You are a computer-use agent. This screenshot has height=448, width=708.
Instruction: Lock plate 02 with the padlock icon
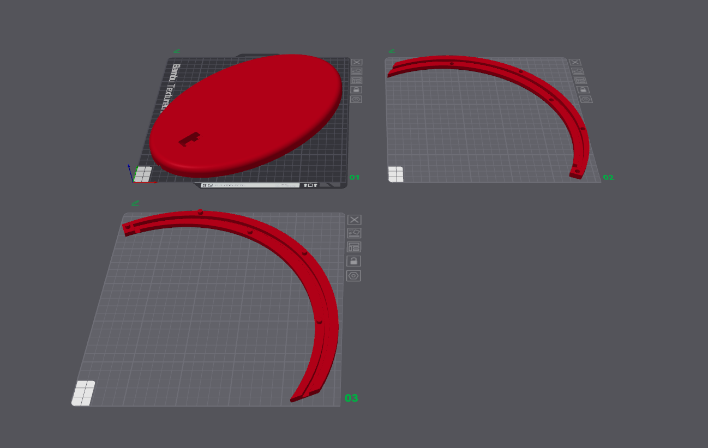point(583,89)
